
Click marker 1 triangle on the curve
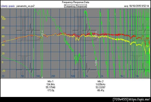point(42,35)
